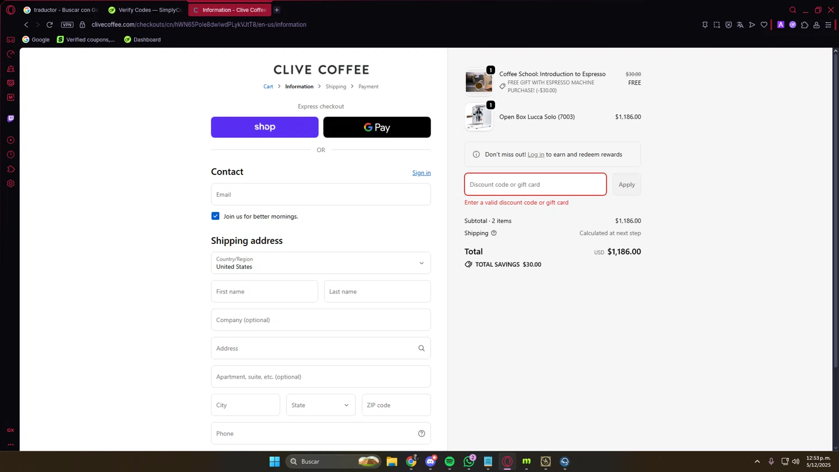This screenshot has width=839, height=472.
Task: Open the Verified coupons bookmark
Action: click(x=86, y=40)
